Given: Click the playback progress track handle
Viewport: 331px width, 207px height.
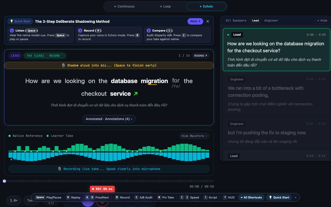Looking at the screenshot, I should [4, 181].
